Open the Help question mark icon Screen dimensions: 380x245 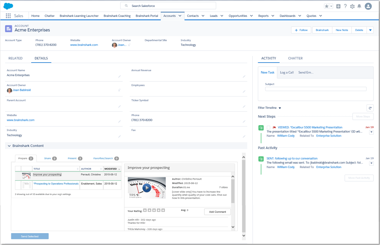[345, 6]
